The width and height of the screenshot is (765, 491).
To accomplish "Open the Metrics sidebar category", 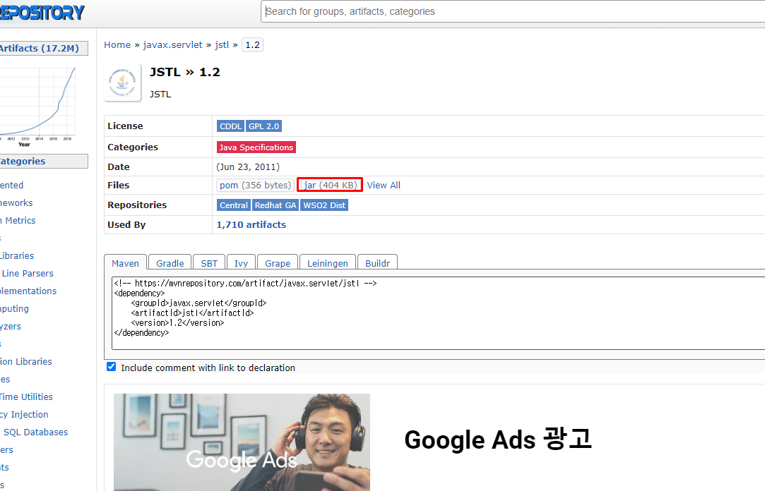I will point(18,220).
